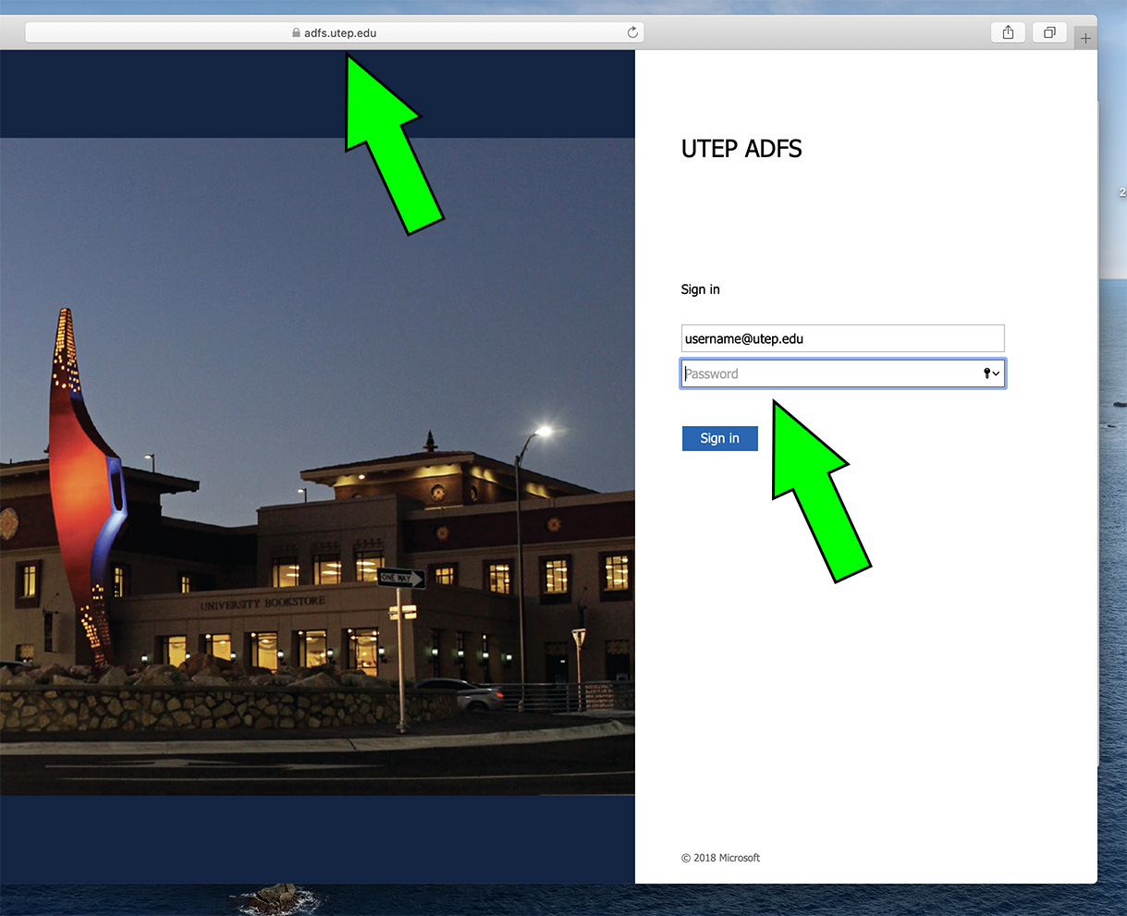
Task: Click the 'Sign in' label above the fields
Action: click(x=700, y=289)
